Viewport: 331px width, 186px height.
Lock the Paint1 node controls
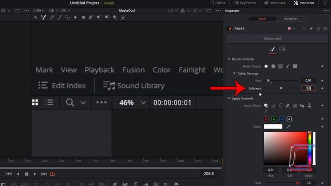(x=318, y=28)
